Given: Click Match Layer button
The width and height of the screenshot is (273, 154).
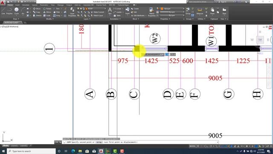Looking at the screenshot, I should coord(97,15).
